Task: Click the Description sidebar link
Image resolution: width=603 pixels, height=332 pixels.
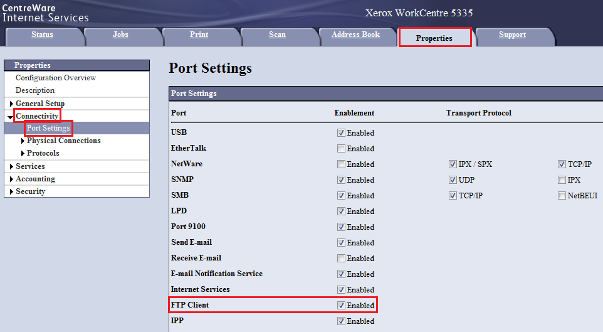Action: coord(35,90)
